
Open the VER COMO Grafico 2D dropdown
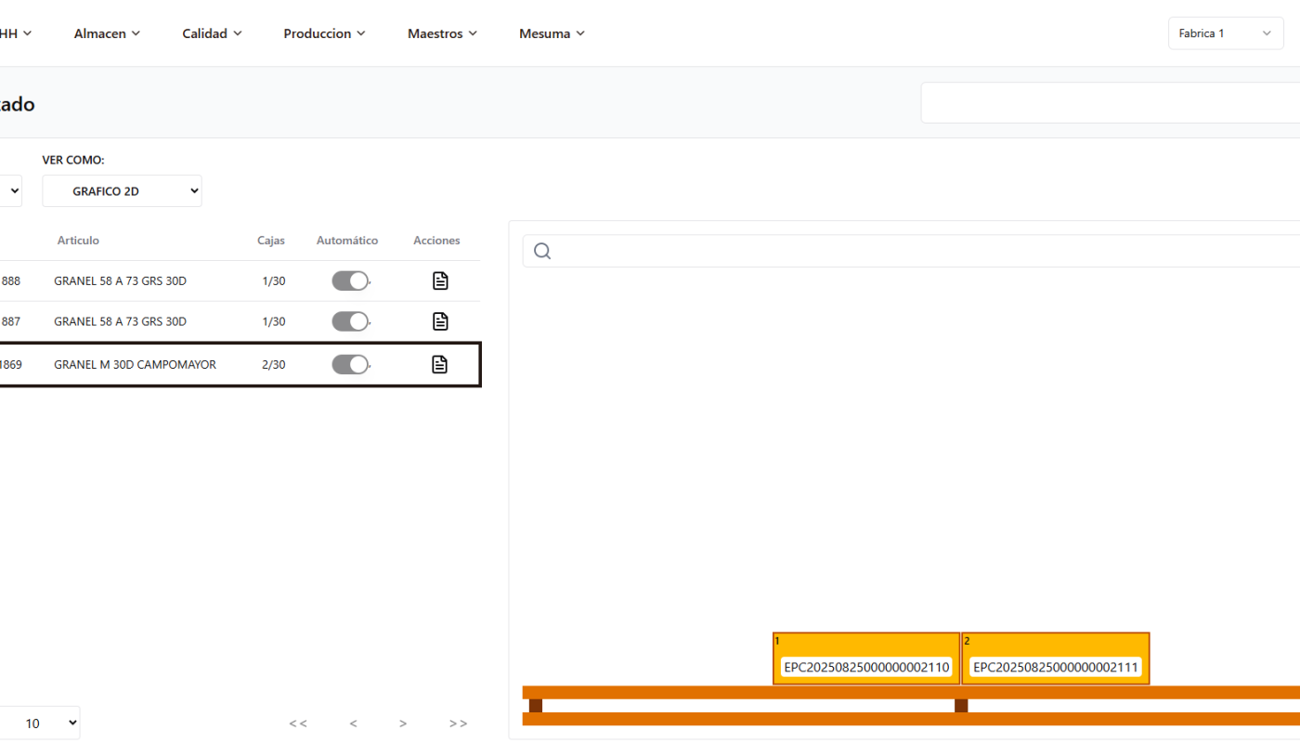tap(122, 190)
